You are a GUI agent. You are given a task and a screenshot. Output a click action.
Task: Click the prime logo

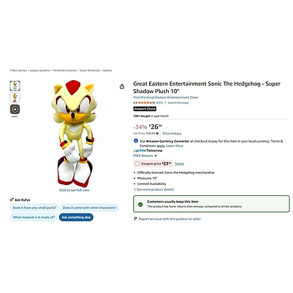pyautogui.click(x=139, y=150)
